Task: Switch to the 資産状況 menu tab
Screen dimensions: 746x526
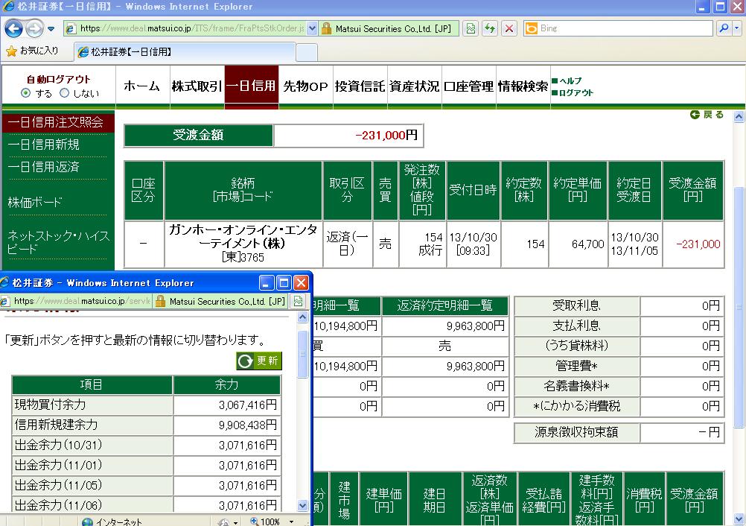Action: [x=414, y=86]
